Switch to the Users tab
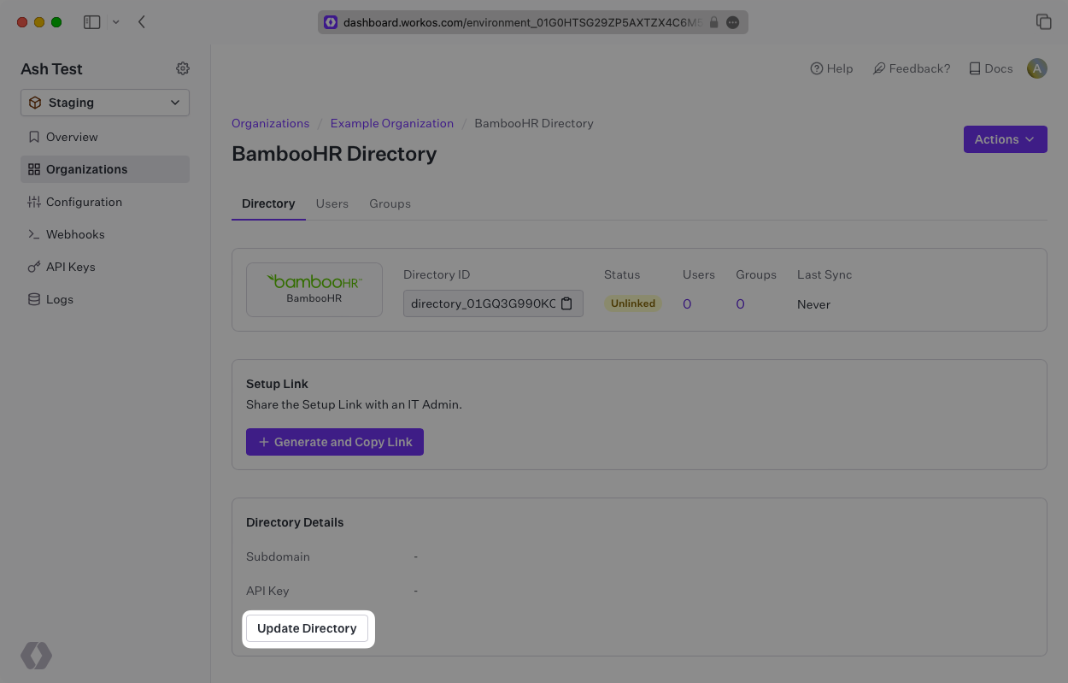Image resolution: width=1068 pixels, height=683 pixels. (x=332, y=203)
